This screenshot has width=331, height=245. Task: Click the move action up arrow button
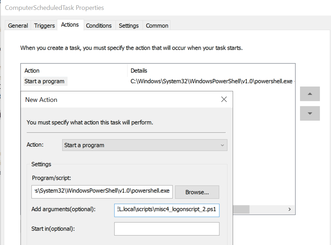[x=310, y=94]
